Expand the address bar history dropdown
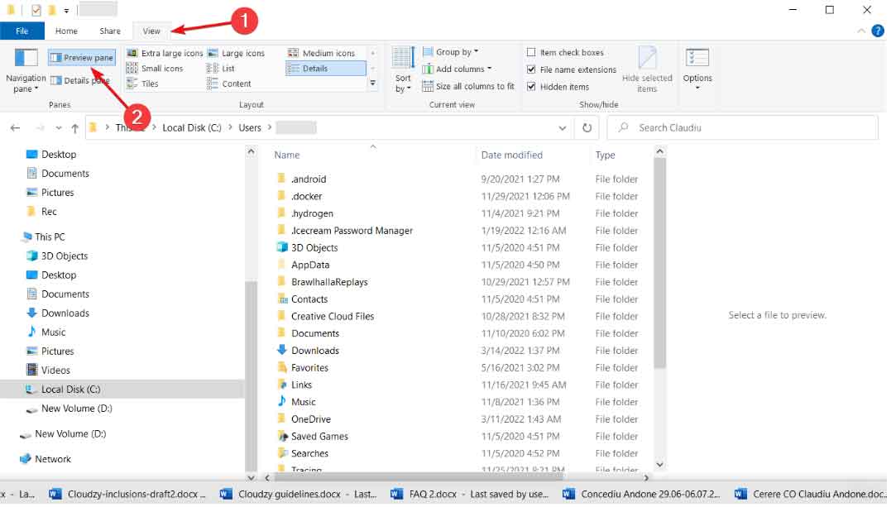 click(563, 128)
